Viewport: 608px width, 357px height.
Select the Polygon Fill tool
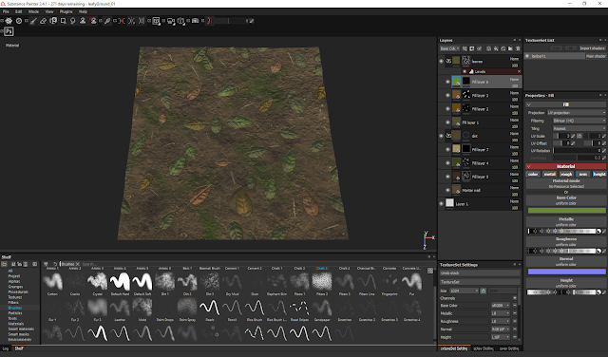click(63, 21)
